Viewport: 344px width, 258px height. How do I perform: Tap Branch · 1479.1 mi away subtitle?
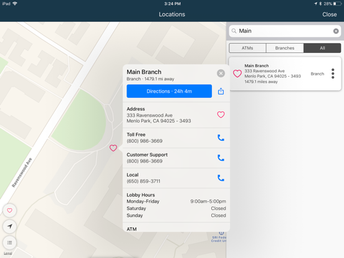click(150, 79)
